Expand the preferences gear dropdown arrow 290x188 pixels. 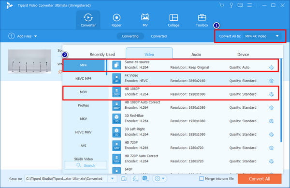point(163,178)
